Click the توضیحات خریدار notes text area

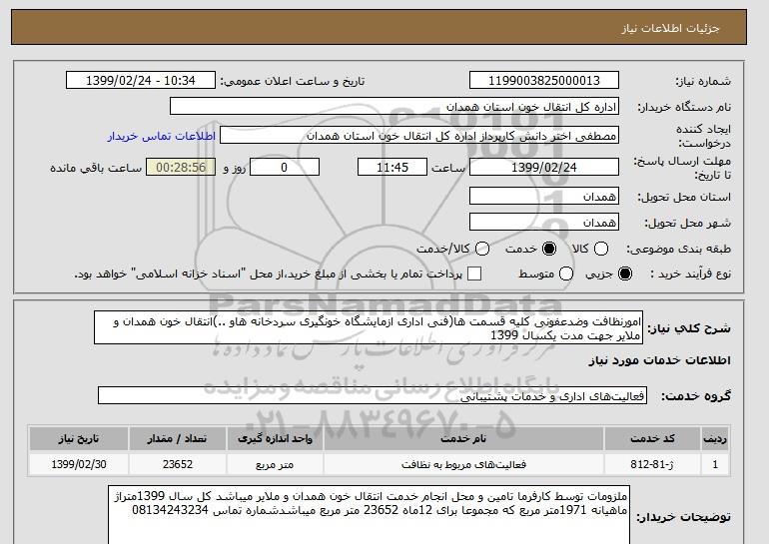tap(369, 515)
